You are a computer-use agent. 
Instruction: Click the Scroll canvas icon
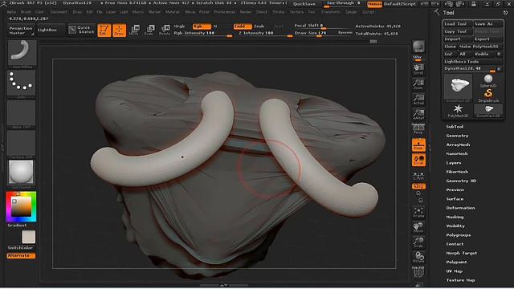click(418, 69)
